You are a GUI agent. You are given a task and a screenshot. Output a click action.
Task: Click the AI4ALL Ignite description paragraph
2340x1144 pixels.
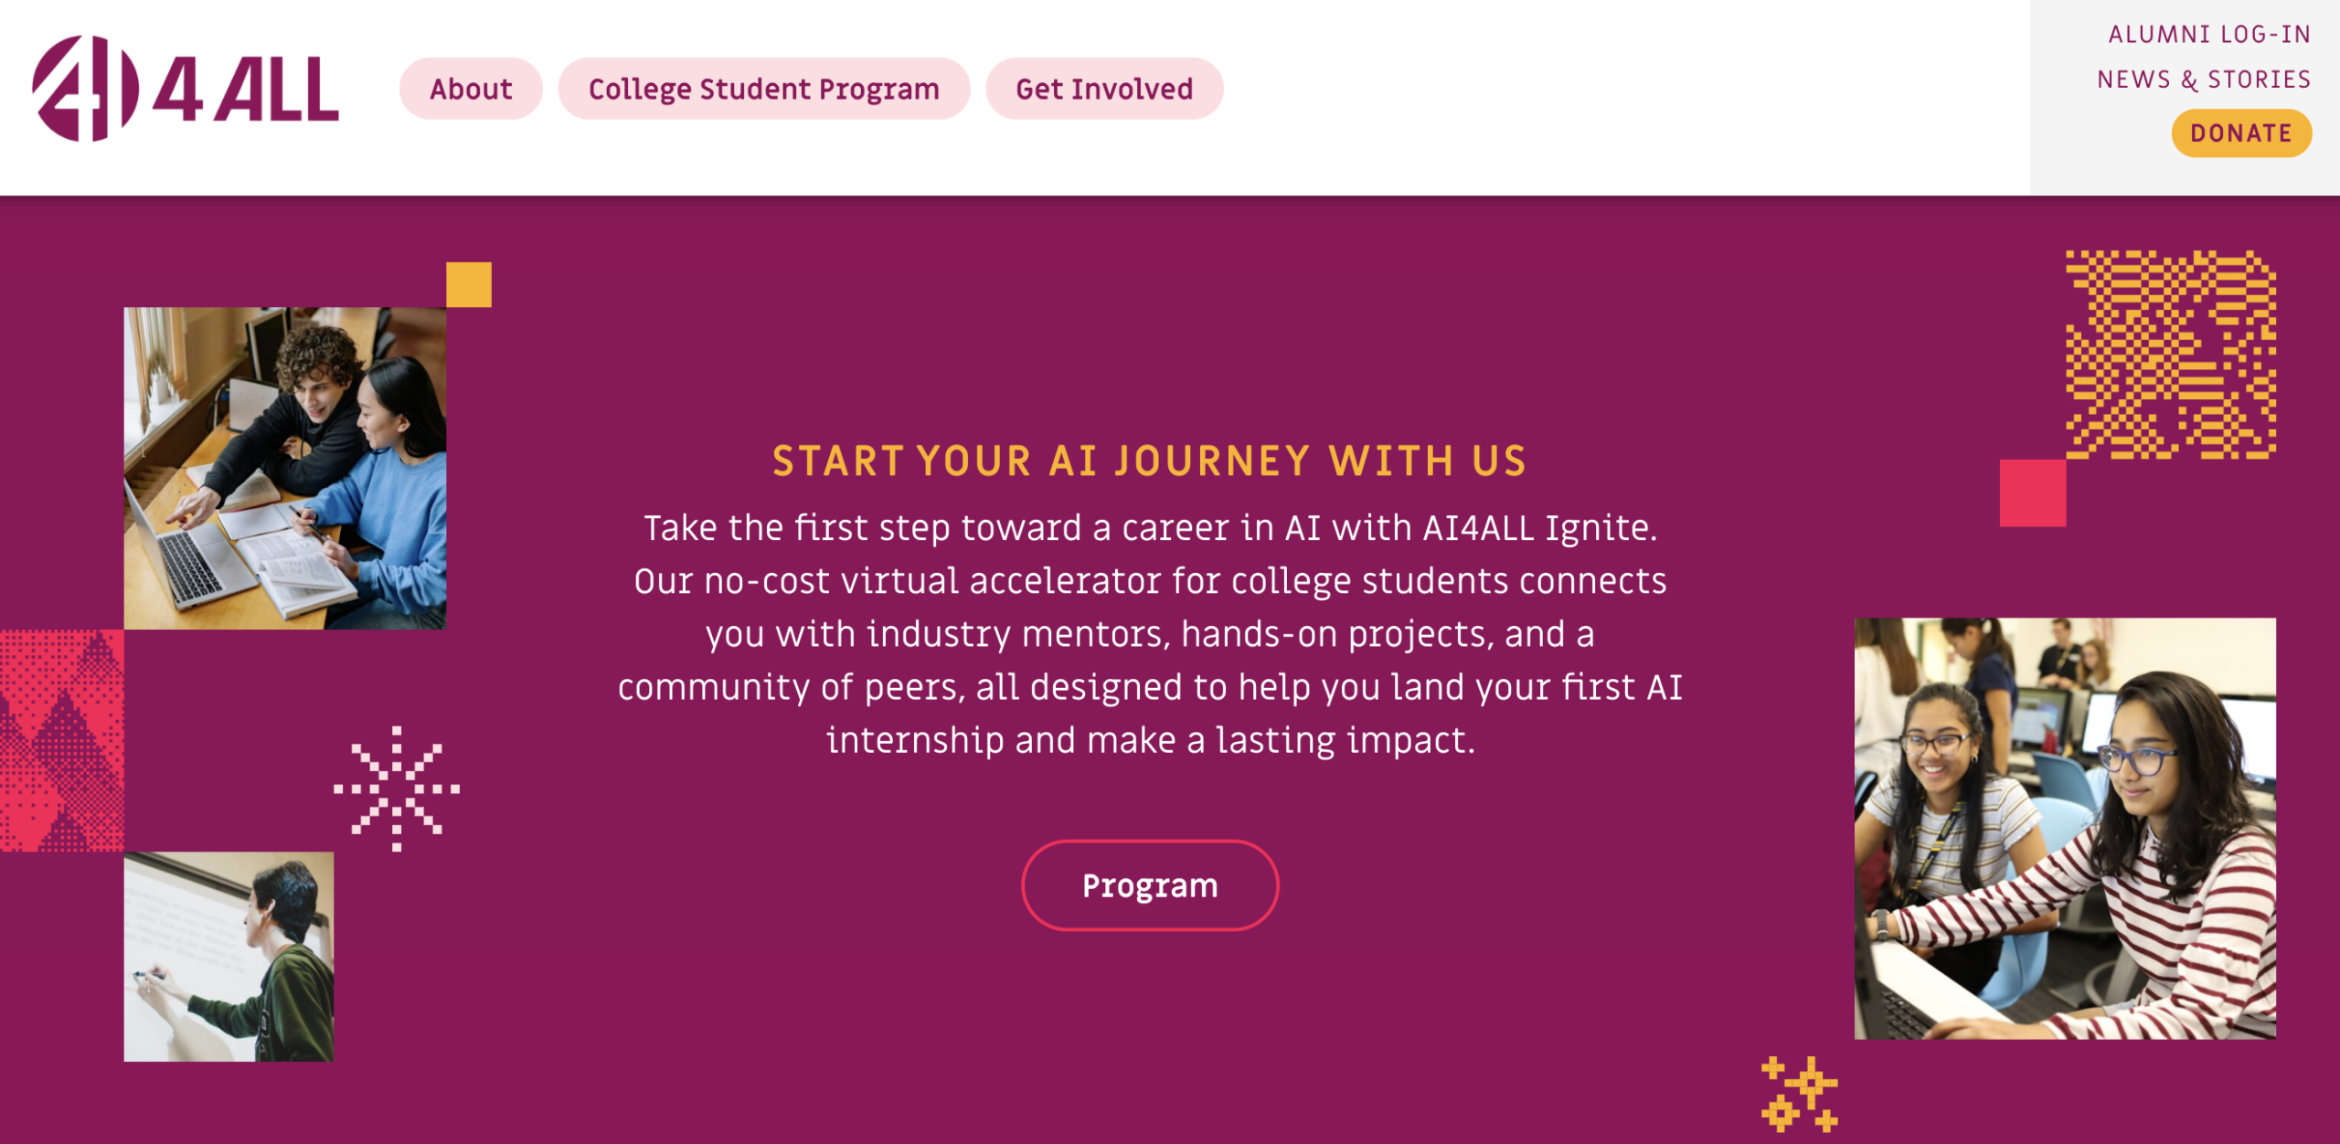[x=1149, y=634]
